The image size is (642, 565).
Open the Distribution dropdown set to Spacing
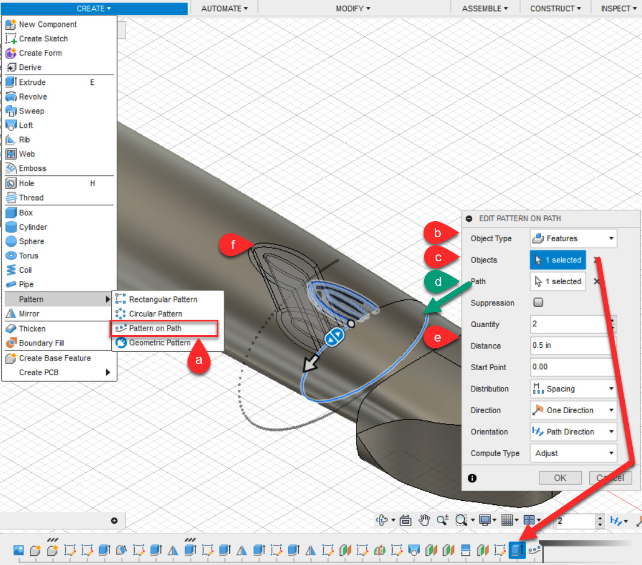(x=573, y=389)
